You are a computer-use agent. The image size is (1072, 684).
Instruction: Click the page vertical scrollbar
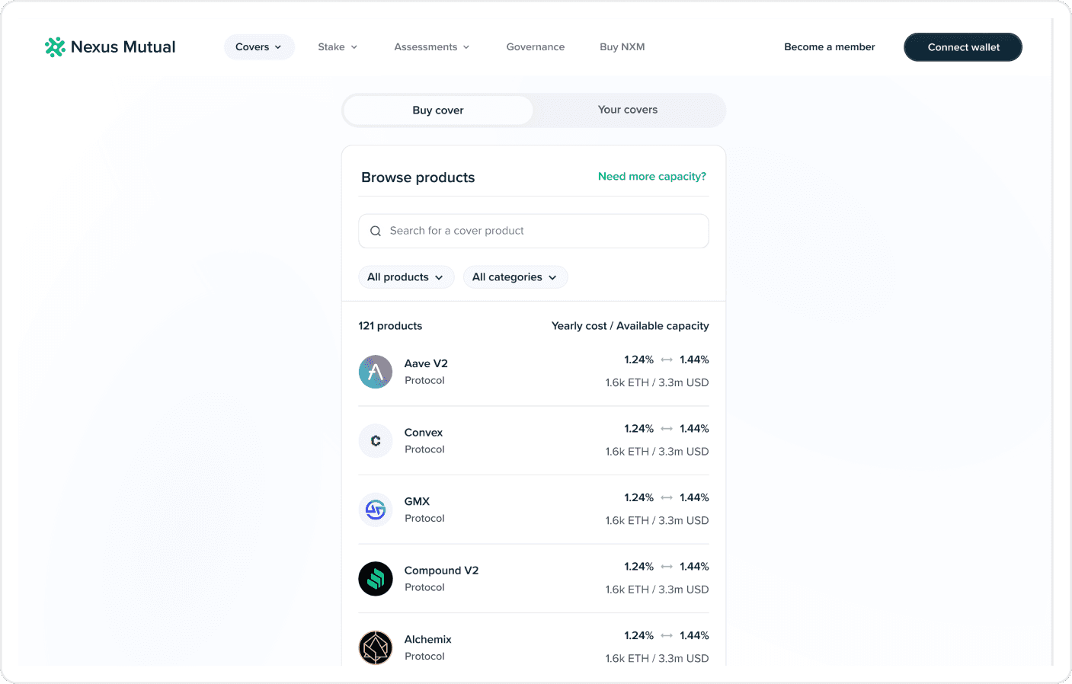1053,342
